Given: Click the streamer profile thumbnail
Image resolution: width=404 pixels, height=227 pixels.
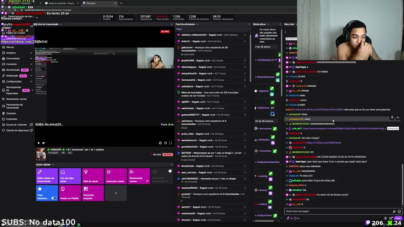Looking at the screenshot, I should (41, 154).
